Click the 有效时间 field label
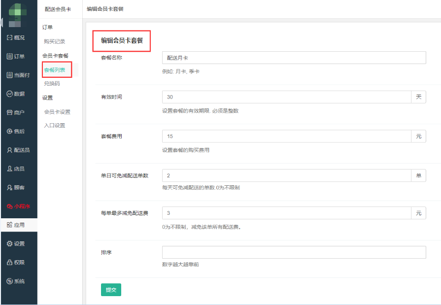Viewport: 441px width, 305px height. pos(112,97)
